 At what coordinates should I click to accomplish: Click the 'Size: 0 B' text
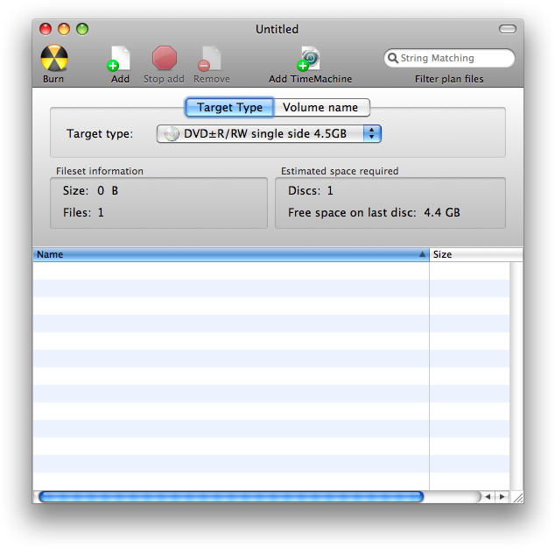pos(90,190)
